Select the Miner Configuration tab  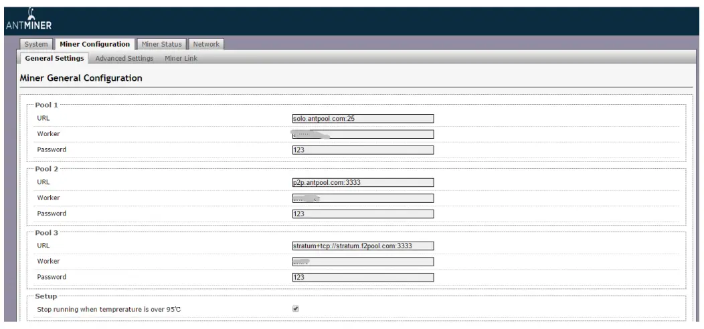[x=95, y=44]
